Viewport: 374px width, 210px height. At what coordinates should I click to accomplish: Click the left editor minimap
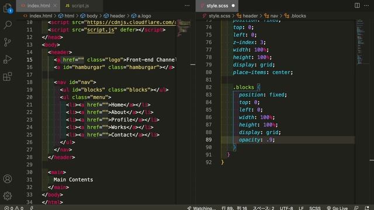click(x=183, y=28)
